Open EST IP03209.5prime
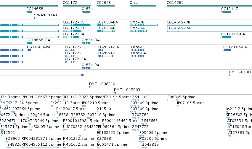The height and width of the screenshot is (149, 252). click(153, 139)
